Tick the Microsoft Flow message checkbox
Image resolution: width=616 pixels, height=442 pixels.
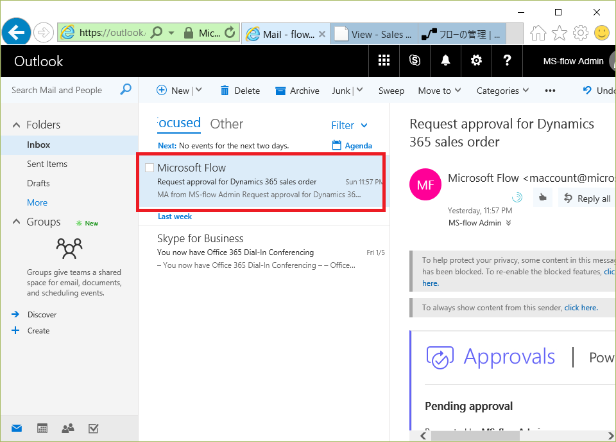coord(150,168)
